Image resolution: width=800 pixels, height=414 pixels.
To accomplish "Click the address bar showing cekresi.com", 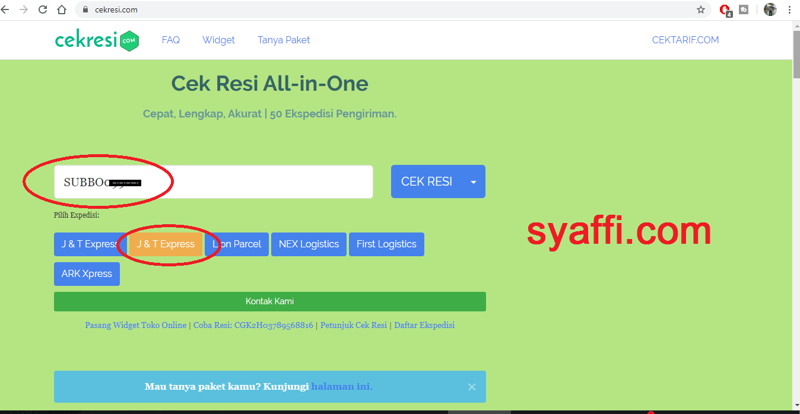I will [392, 9].
